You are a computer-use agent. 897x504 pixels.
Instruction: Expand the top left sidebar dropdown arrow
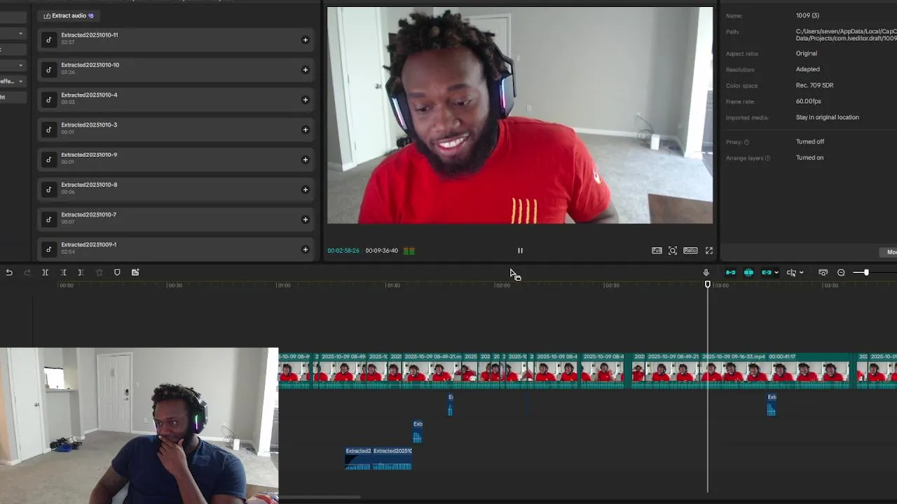(x=20, y=33)
